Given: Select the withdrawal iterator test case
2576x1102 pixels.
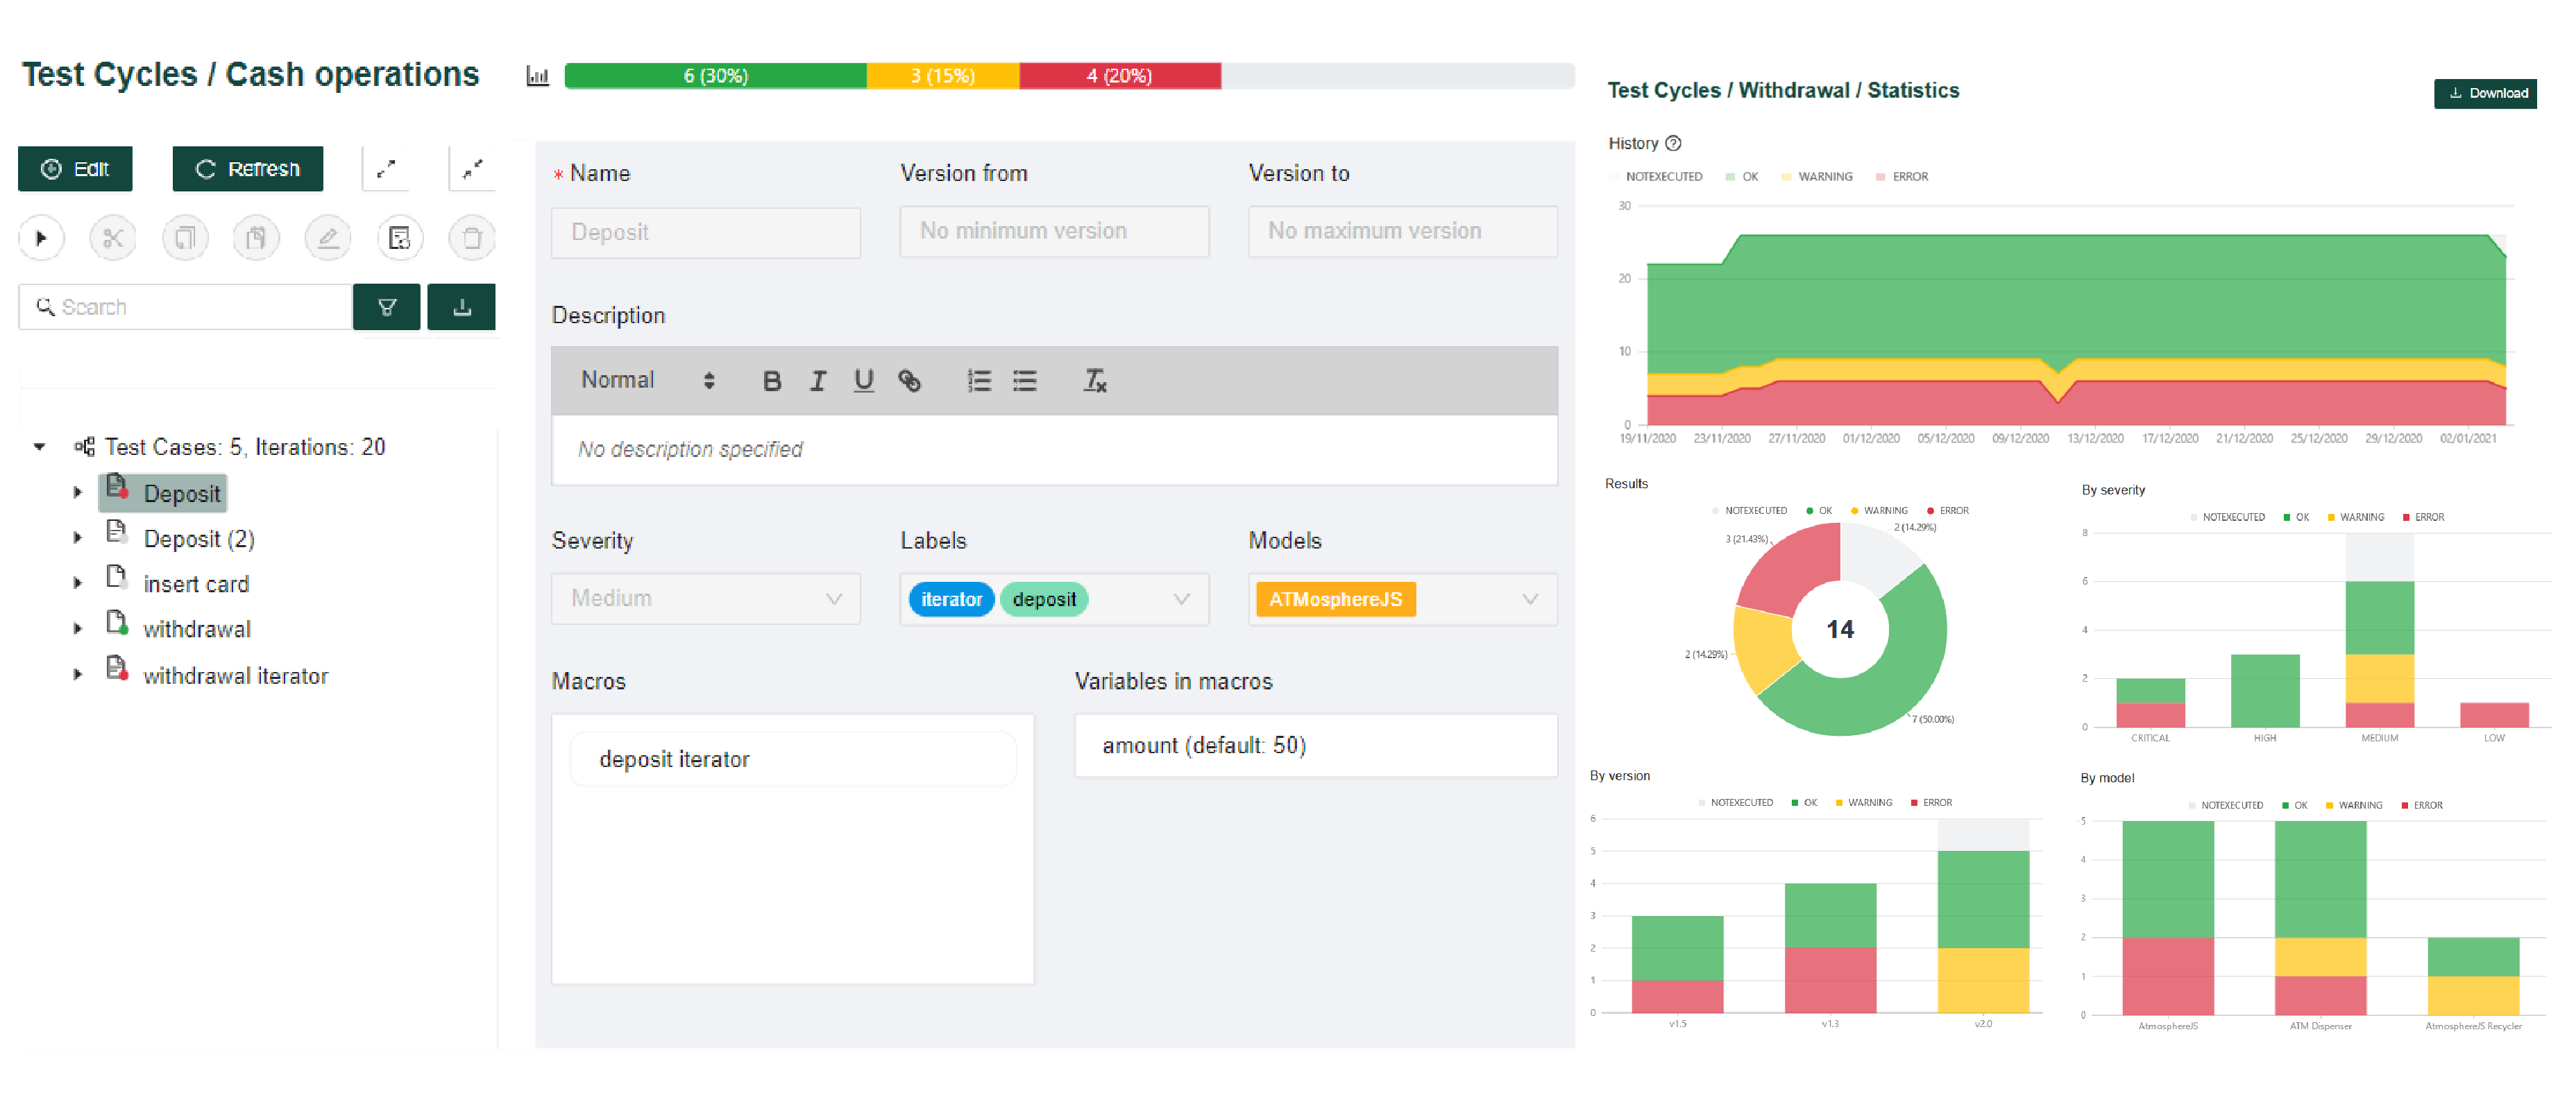Looking at the screenshot, I should click(x=236, y=675).
